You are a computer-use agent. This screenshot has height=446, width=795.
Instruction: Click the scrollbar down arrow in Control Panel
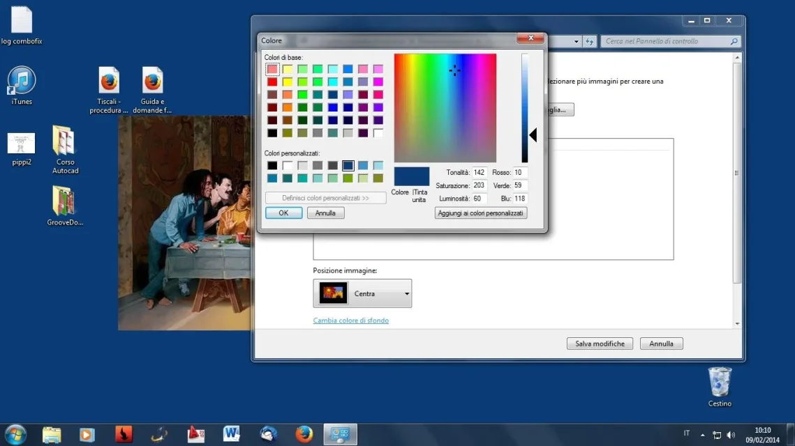(737, 323)
